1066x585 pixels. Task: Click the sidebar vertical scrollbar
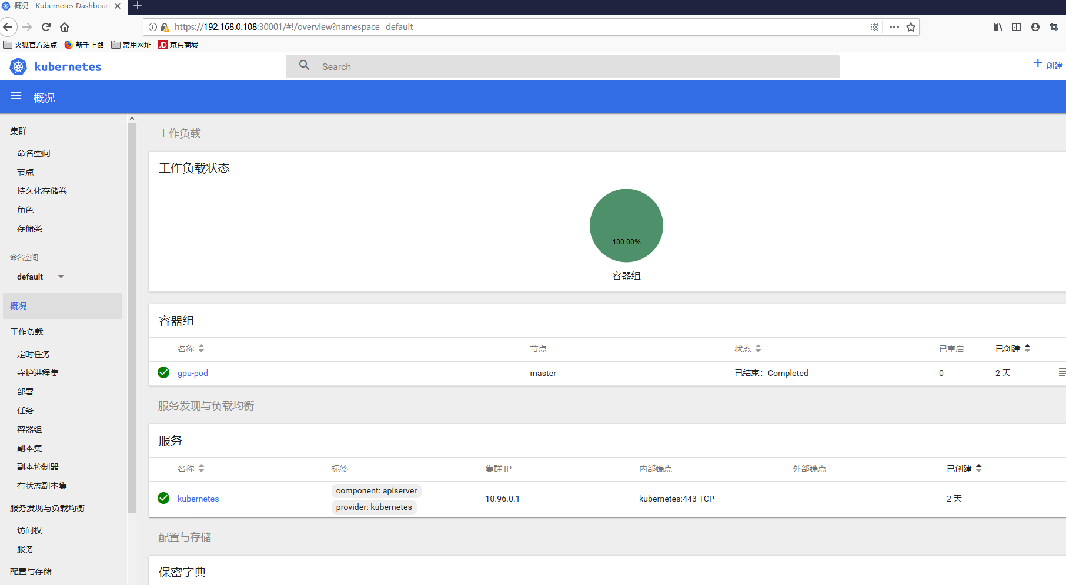tap(132, 317)
